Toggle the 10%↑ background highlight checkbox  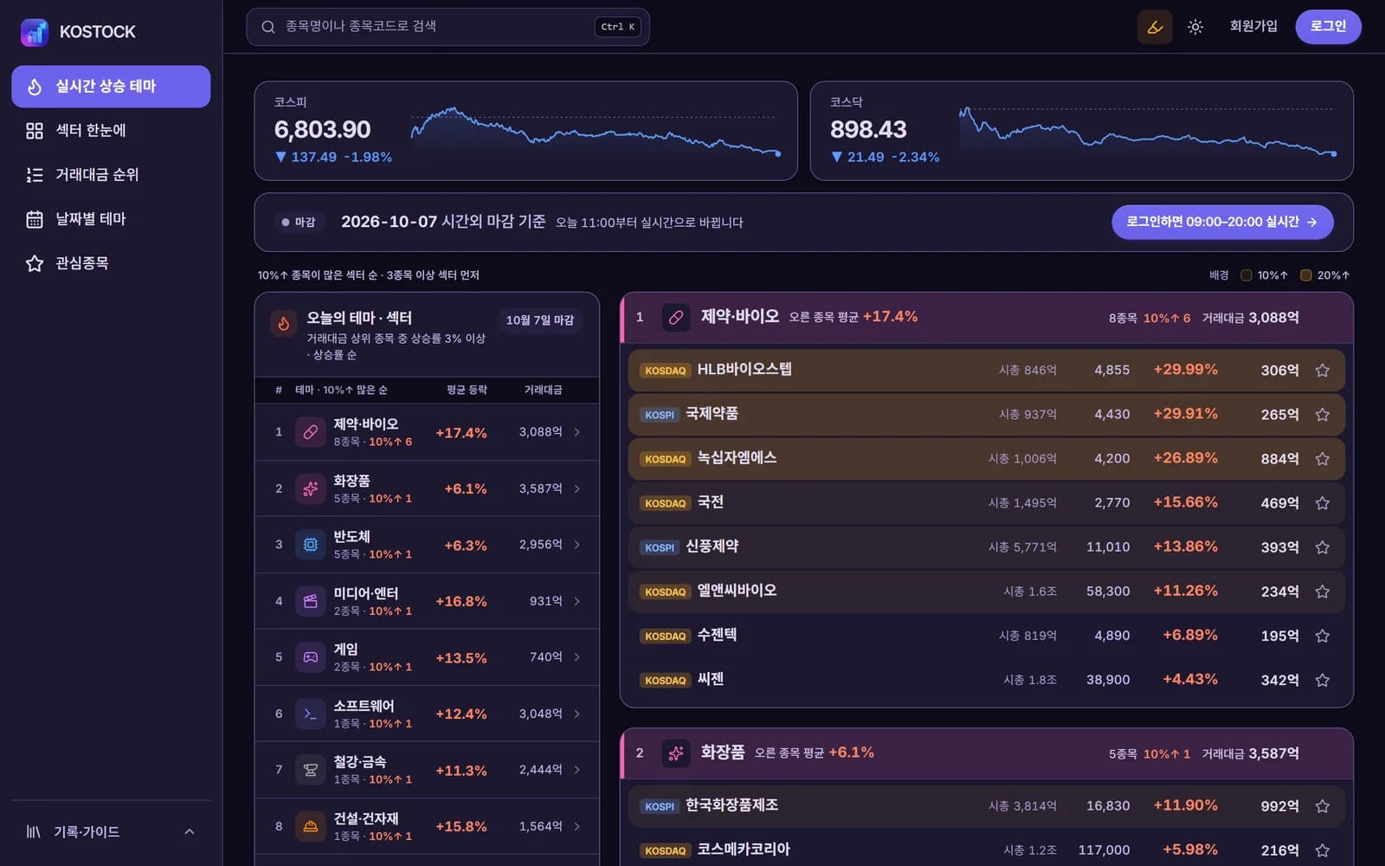point(1246,275)
